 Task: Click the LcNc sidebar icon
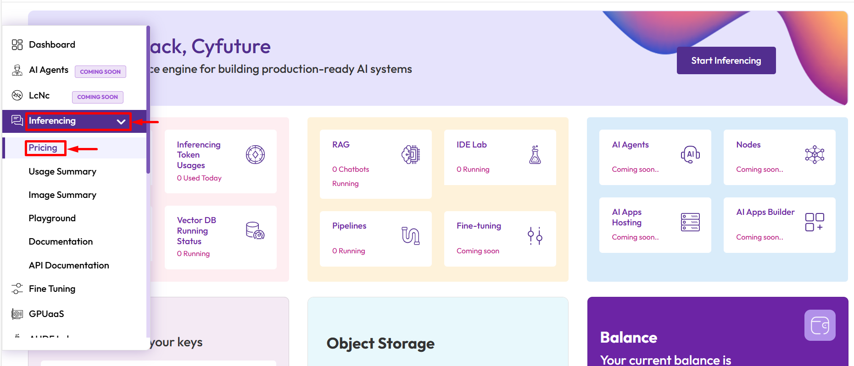click(x=17, y=95)
